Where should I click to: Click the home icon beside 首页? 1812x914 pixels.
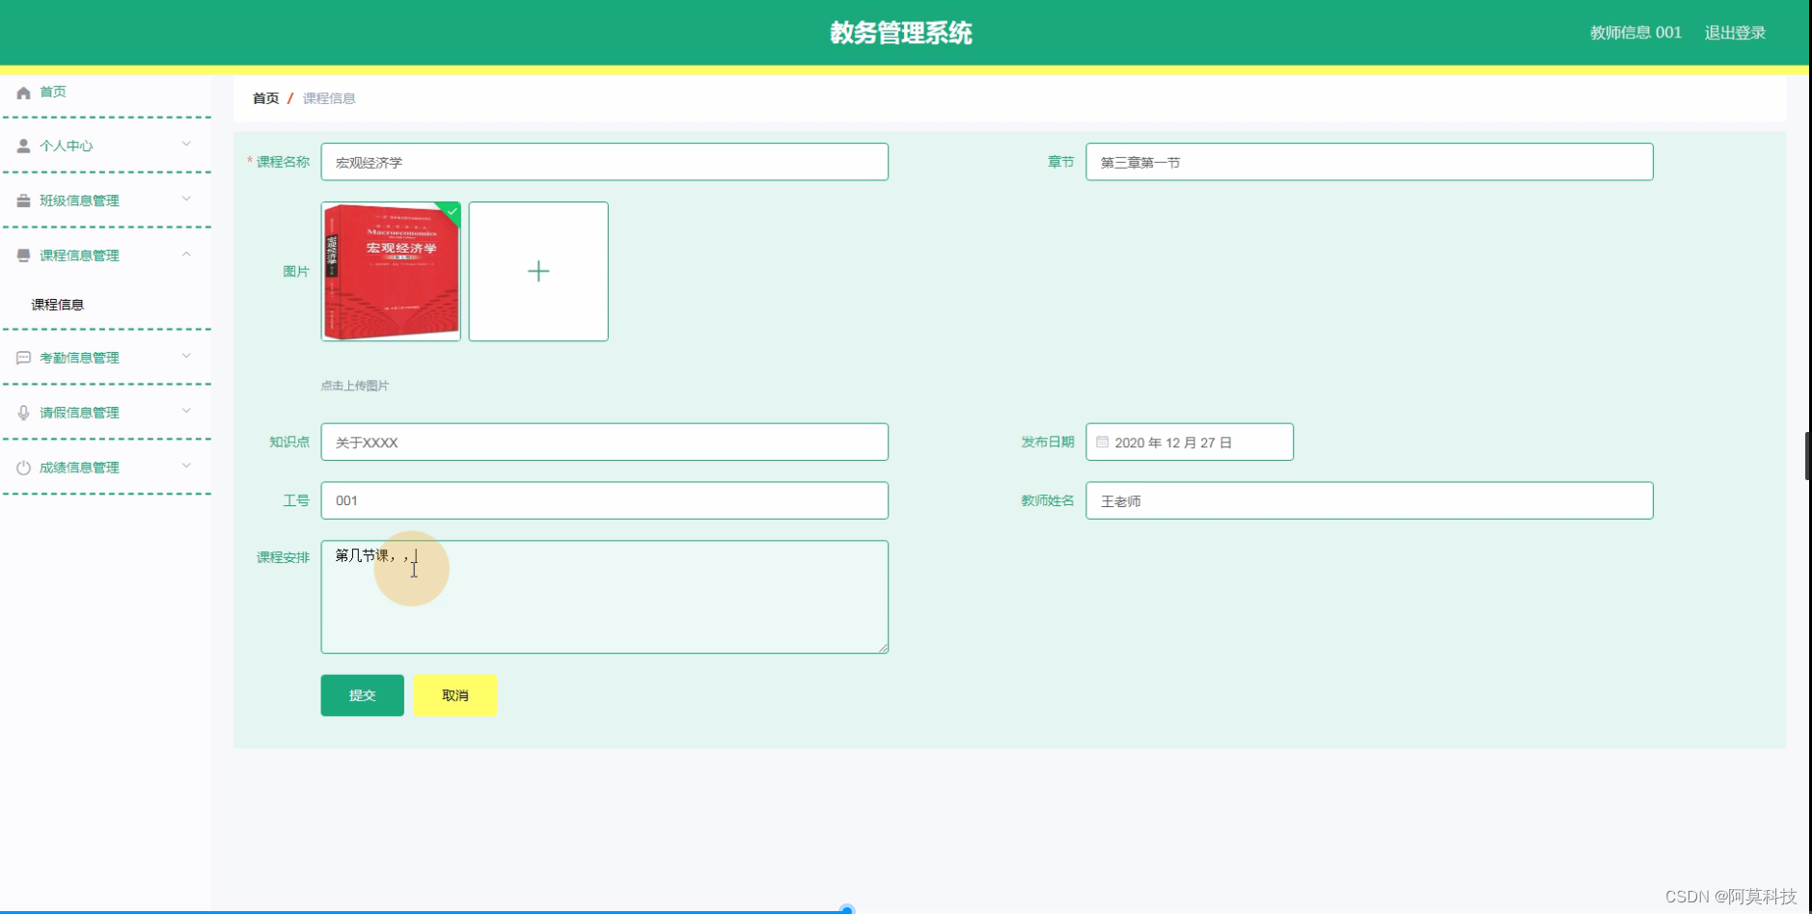(23, 92)
